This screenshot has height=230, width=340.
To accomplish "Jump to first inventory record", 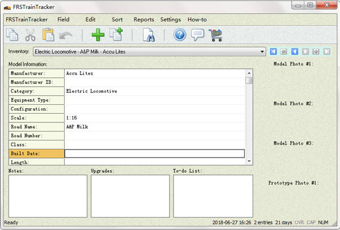I will (274, 52).
